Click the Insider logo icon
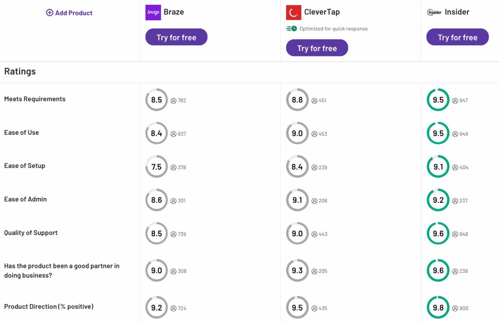The width and height of the screenshot is (499, 322). coord(434,12)
